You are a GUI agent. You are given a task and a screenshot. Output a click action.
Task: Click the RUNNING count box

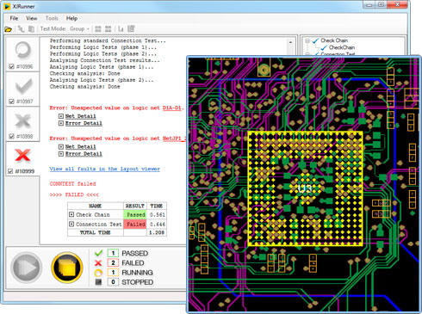pos(113,273)
